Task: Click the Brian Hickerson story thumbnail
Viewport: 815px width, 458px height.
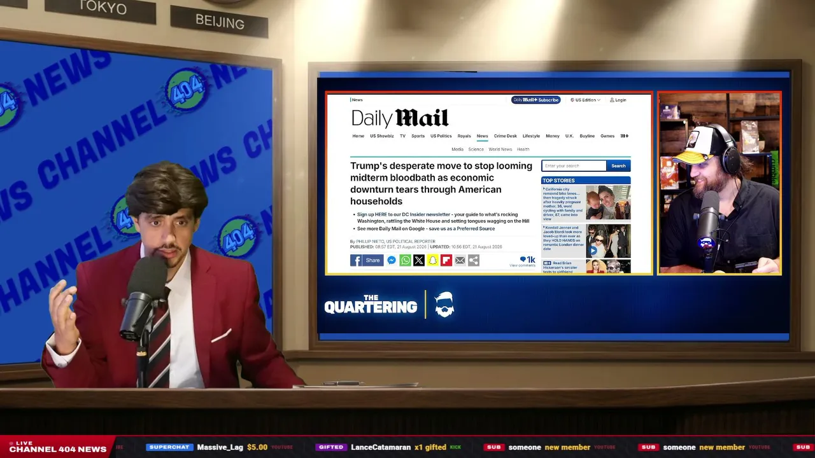Action: coord(608,267)
